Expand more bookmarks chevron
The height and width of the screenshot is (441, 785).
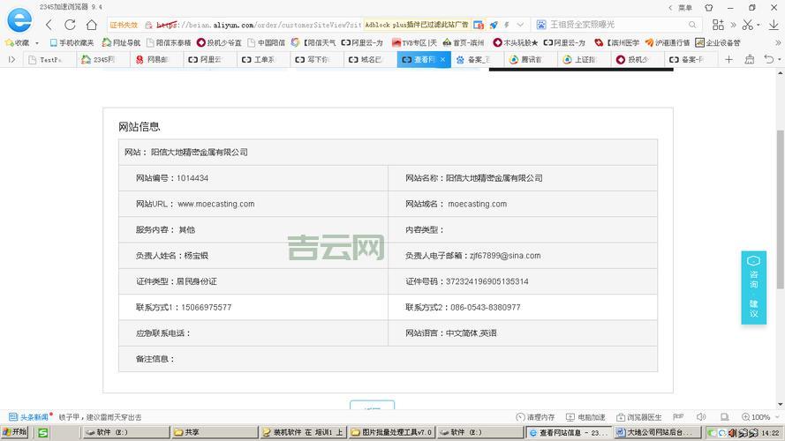(778, 43)
